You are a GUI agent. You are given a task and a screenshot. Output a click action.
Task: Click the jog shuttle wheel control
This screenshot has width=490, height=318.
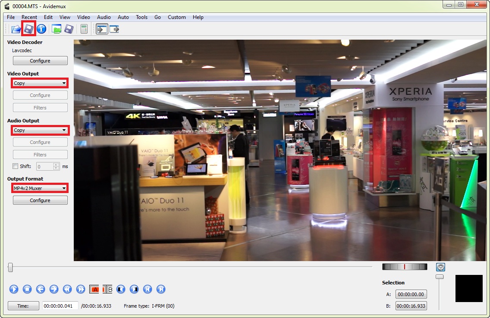pyautogui.click(x=404, y=267)
